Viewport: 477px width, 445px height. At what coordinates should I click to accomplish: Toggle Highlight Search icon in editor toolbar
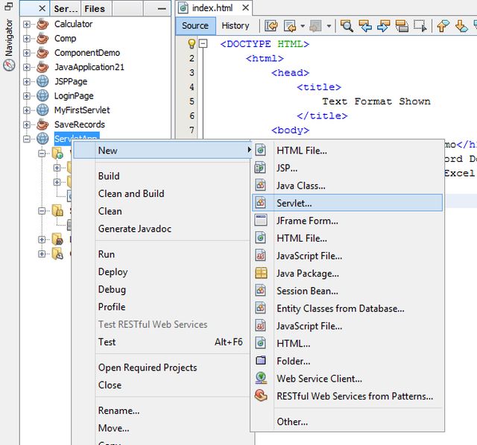[x=402, y=26]
